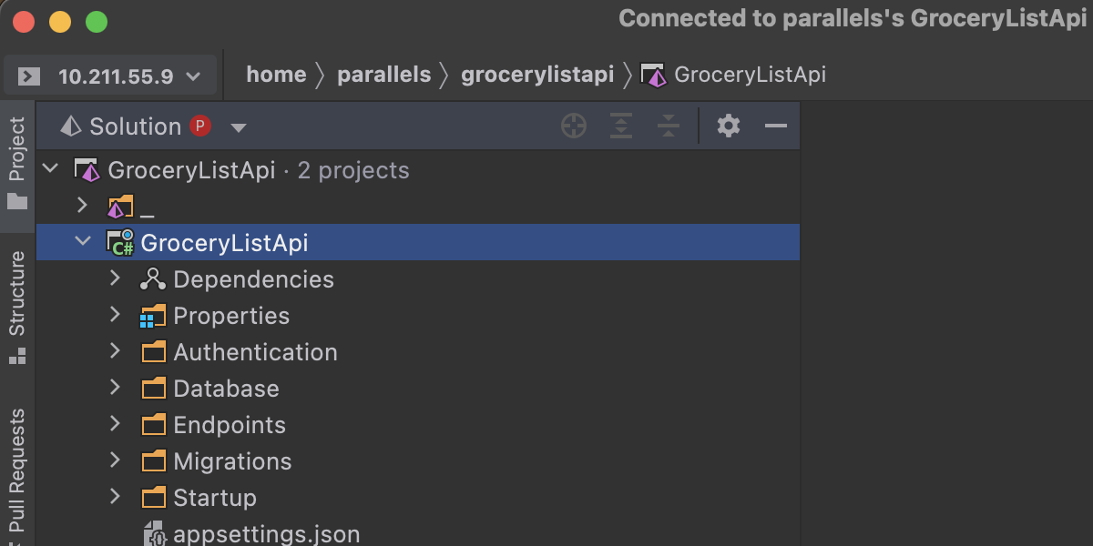Click the locate (select opened file) crosshair icon
This screenshot has height=546, width=1093.
(x=574, y=126)
